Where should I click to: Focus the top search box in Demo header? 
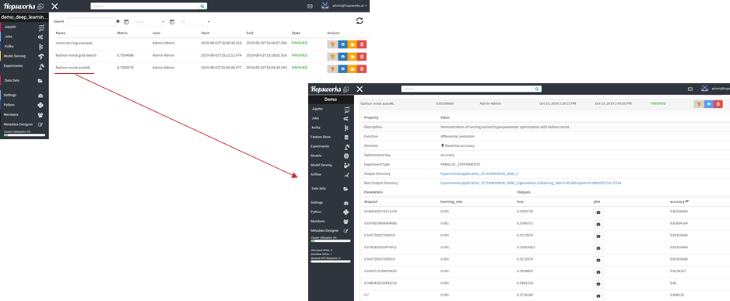[467, 89]
